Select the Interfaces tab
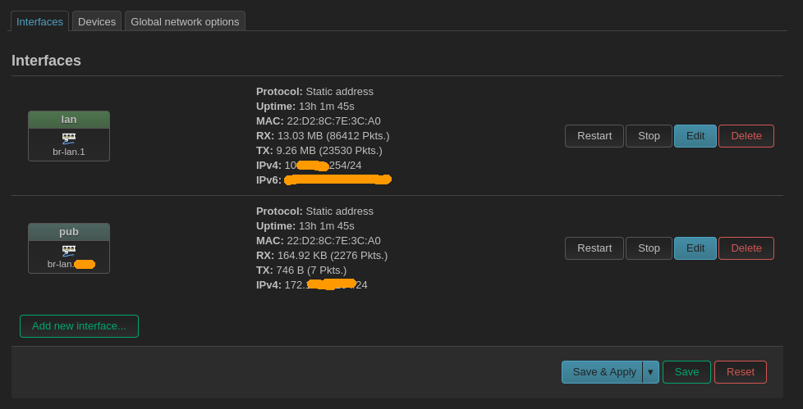This screenshot has width=803, height=409. pos(39,21)
